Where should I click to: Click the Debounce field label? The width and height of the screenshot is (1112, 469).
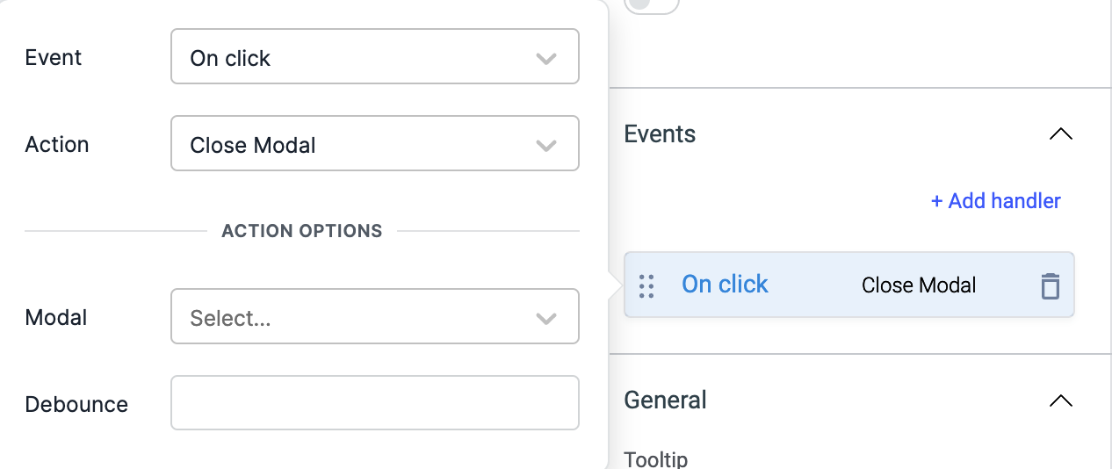76,405
